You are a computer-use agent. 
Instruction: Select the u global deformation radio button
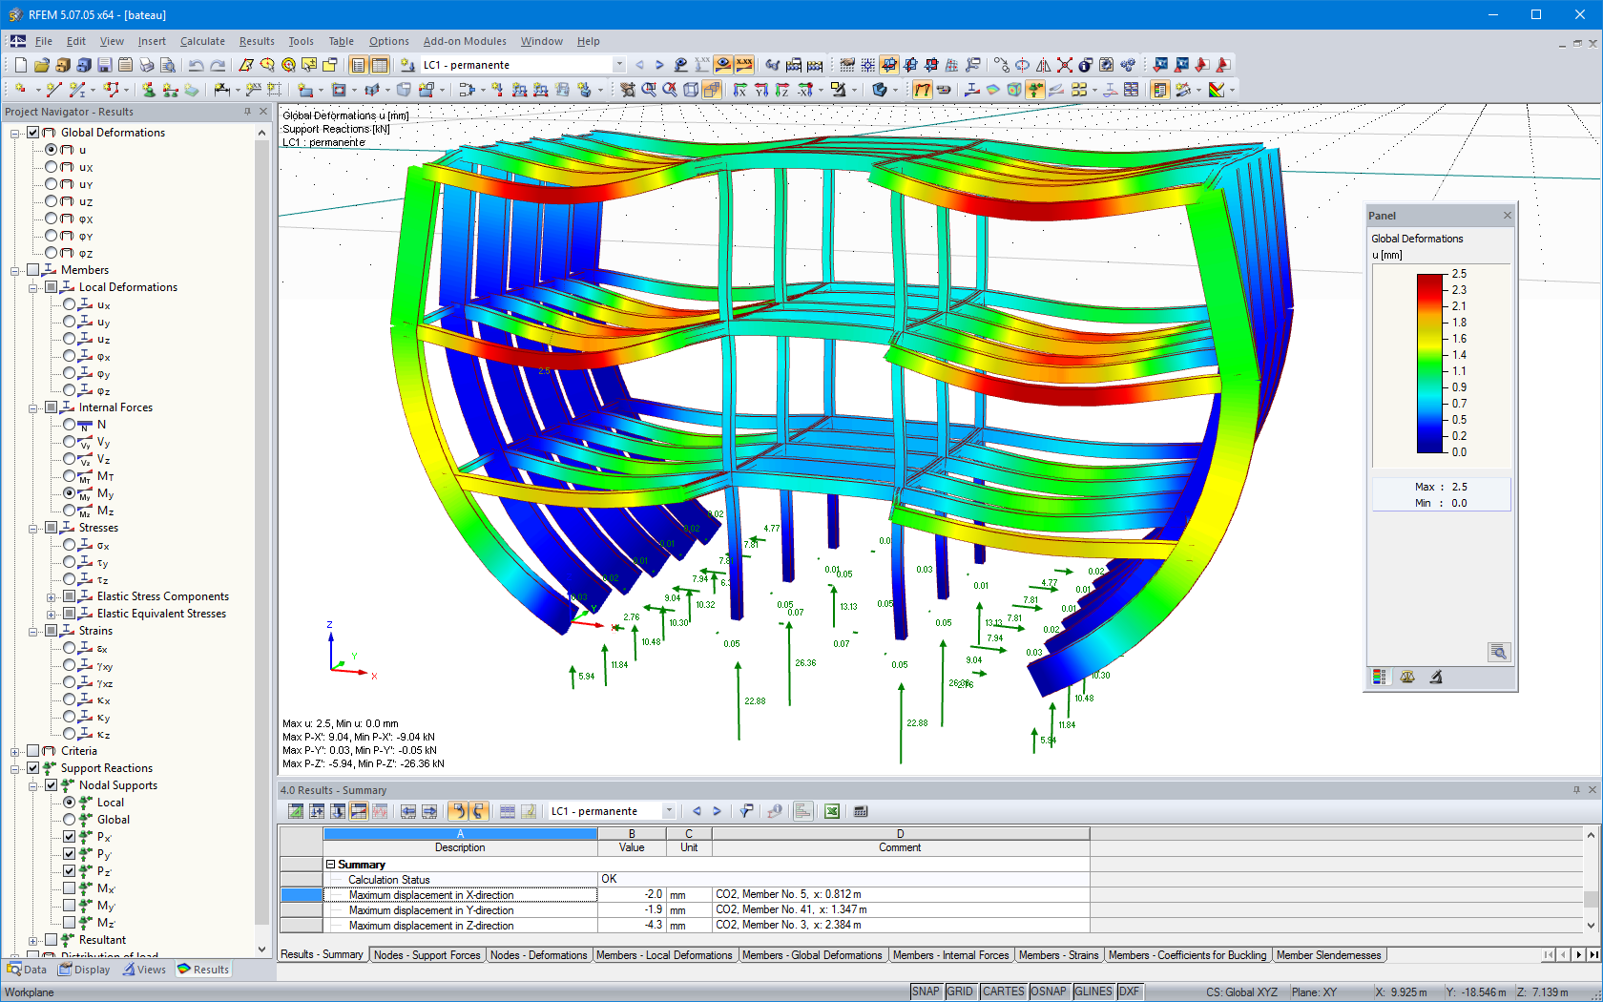(52, 150)
